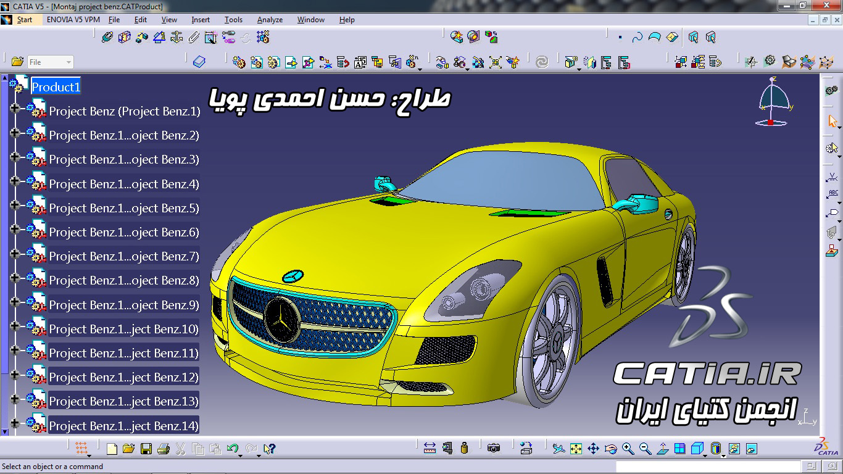
Task: Click the Capture camera icon
Action: click(494, 448)
